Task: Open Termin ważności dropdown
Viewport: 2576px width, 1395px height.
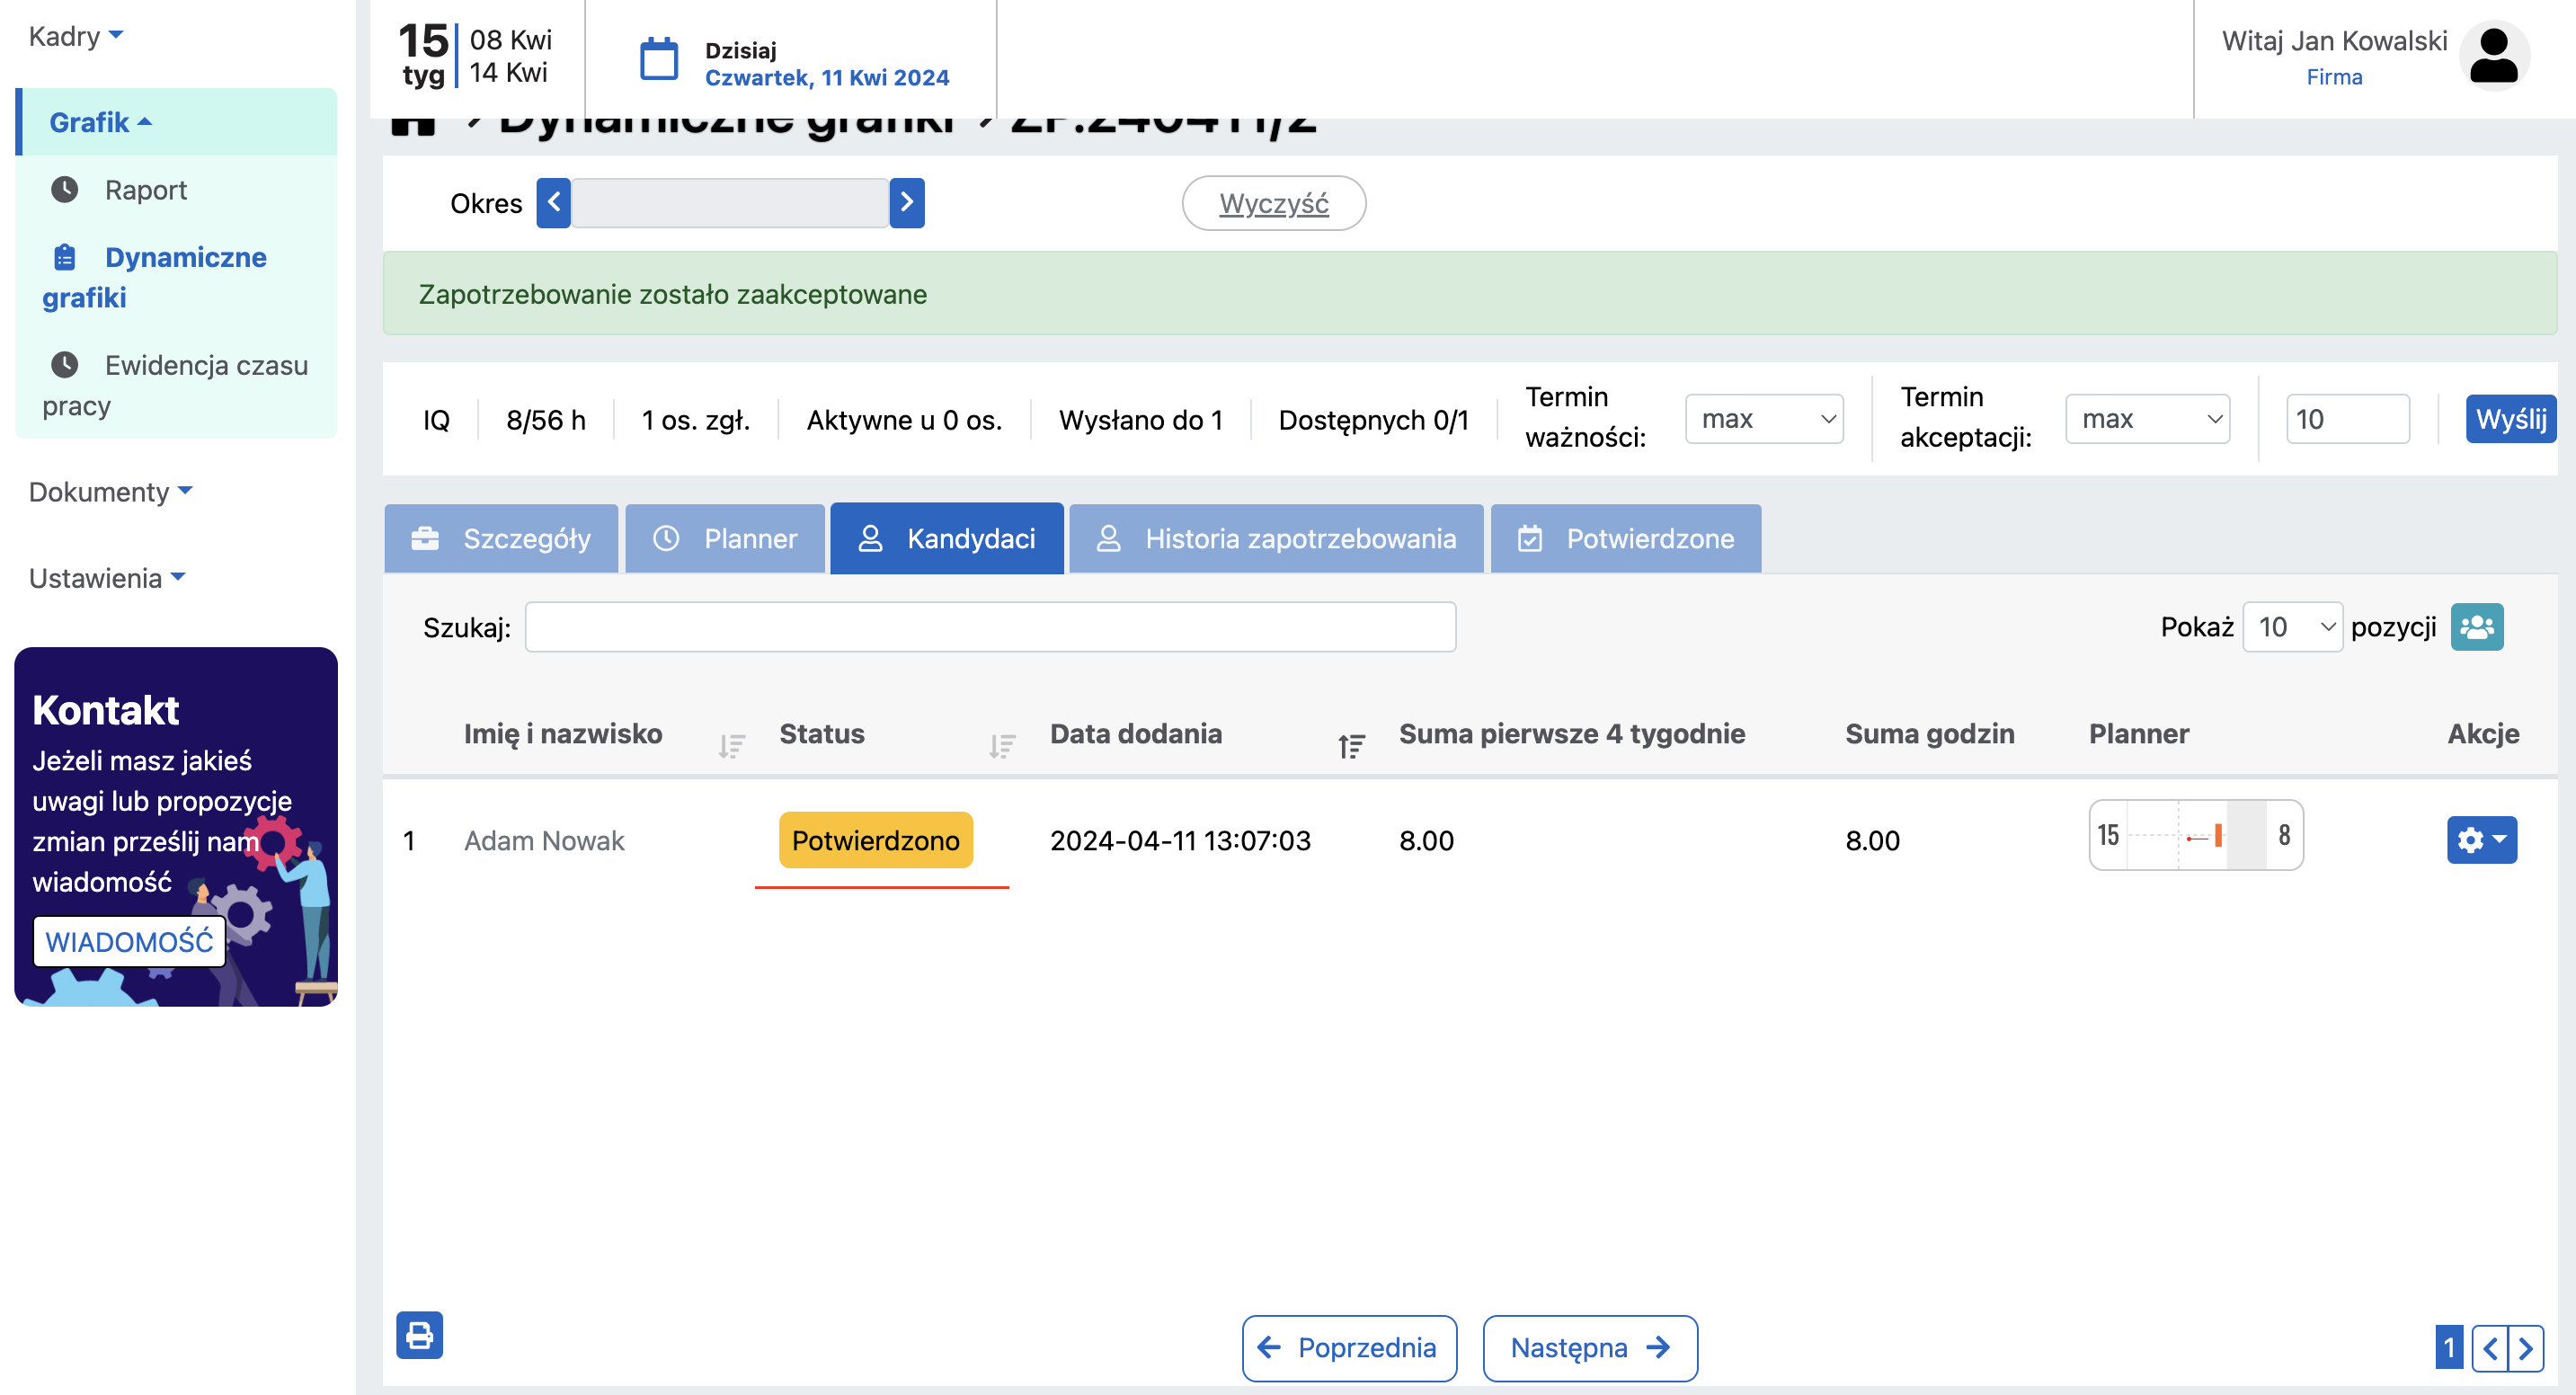Action: click(1764, 419)
